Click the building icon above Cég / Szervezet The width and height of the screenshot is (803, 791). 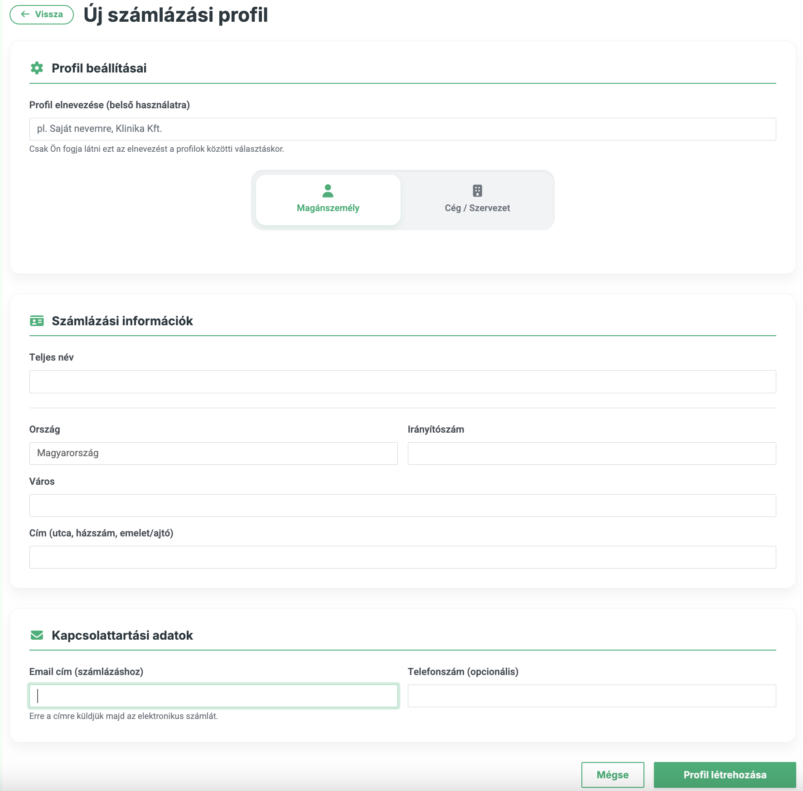[x=477, y=191]
